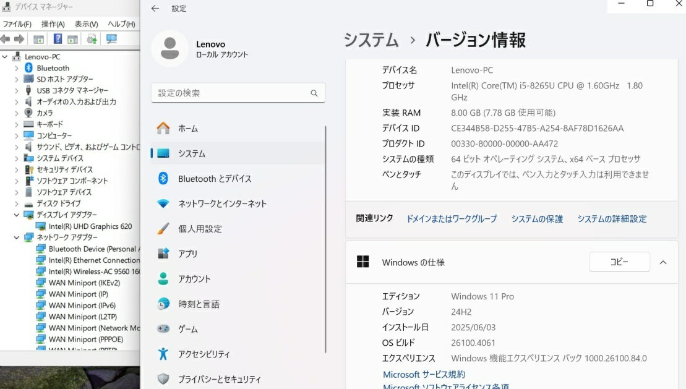Click the scan for hardware changes monitor icon
Screen dimensions: 686x389
pos(111,39)
